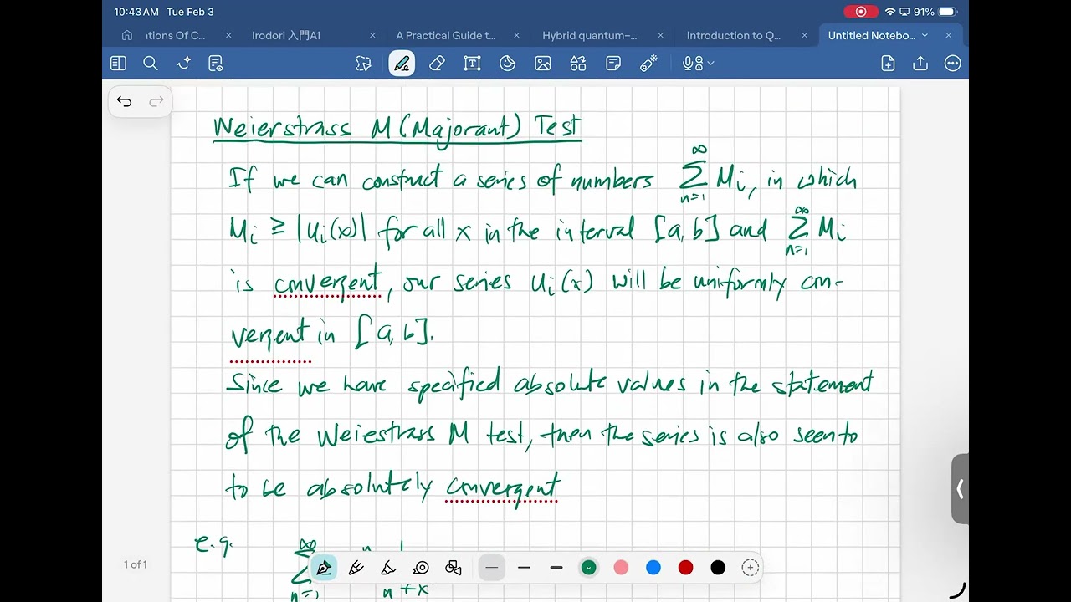Select the thickest stroke width
Viewport: 1071px width, 602px height.
(x=556, y=569)
